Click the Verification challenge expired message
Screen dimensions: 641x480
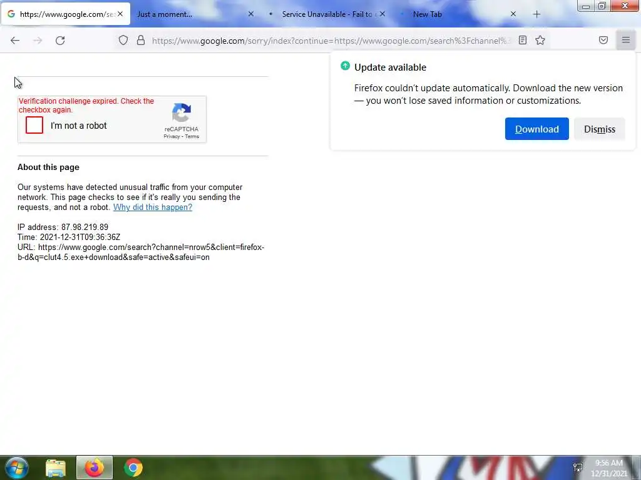pos(86,105)
